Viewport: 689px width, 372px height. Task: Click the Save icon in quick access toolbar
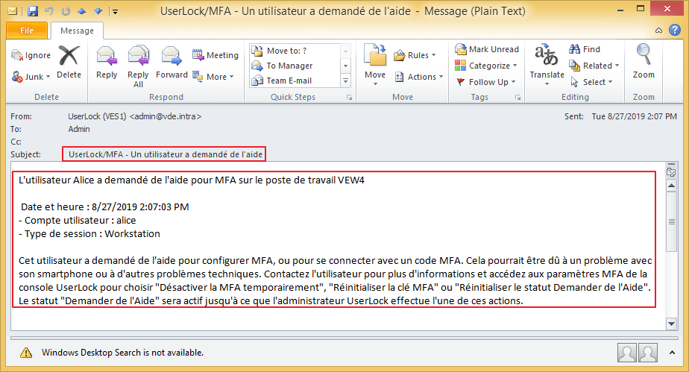click(33, 11)
